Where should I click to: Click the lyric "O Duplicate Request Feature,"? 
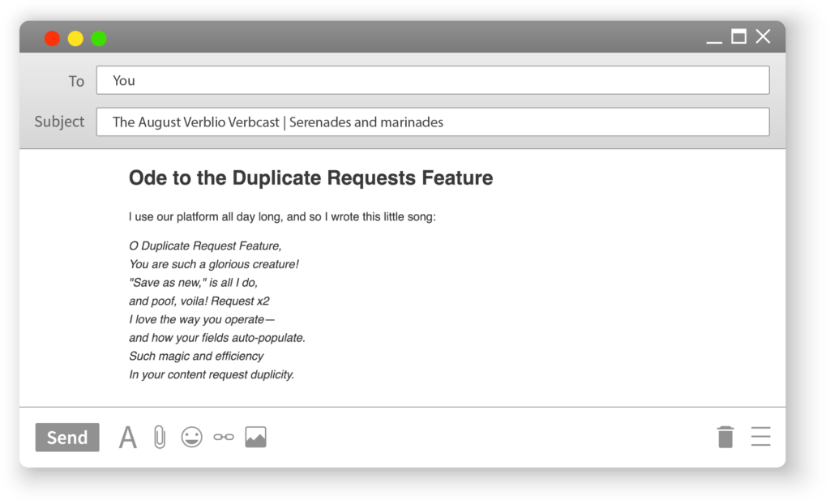point(205,246)
